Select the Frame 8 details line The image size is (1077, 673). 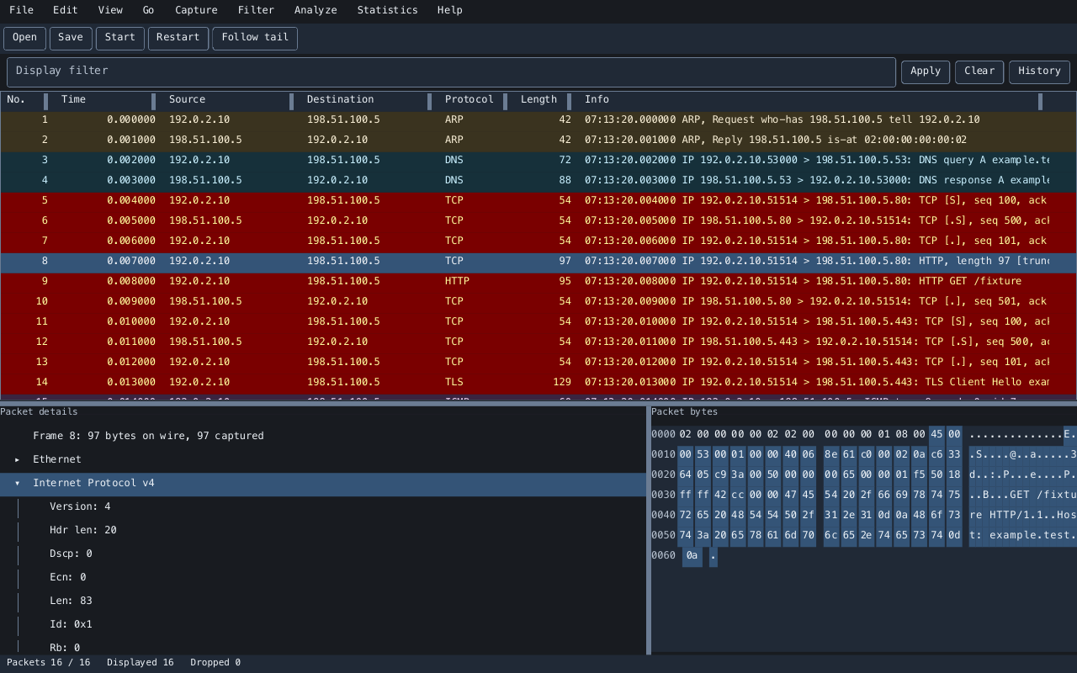323,436
